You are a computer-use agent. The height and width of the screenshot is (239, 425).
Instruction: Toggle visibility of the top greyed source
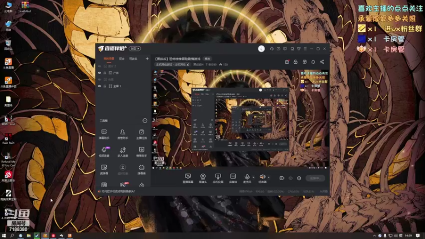pyautogui.click(x=99, y=66)
